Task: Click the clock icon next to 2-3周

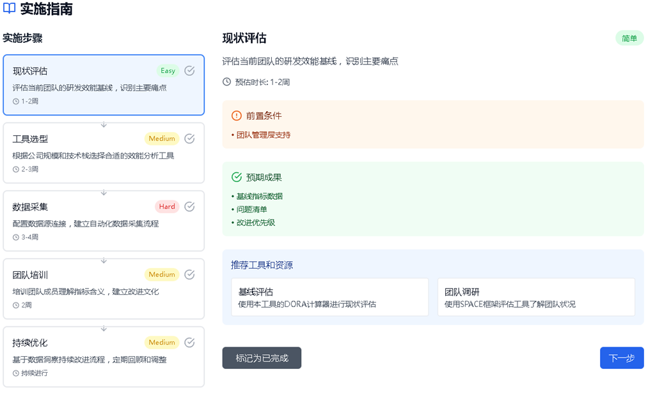Action: click(16, 169)
